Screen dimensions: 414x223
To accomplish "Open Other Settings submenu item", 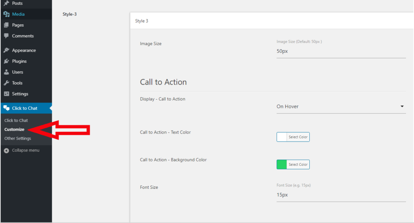I will click(x=17, y=138).
